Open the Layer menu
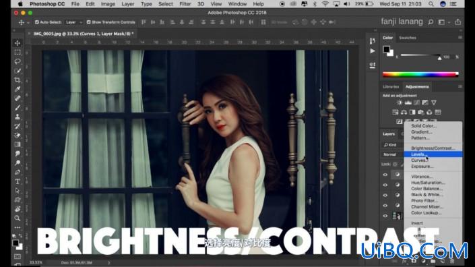This screenshot has width=475, height=267. click(x=128, y=4)
